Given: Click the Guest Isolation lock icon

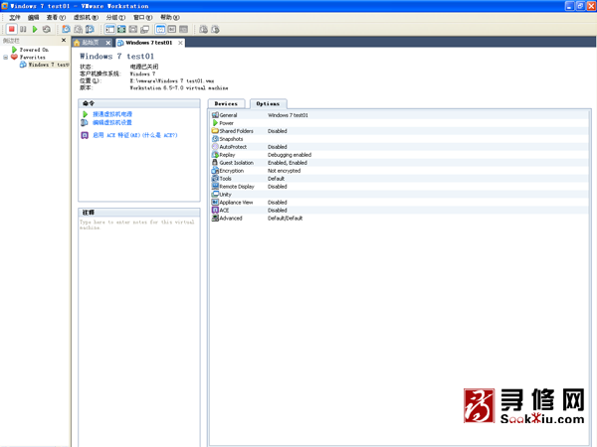Looking at the screenshot, I should pos(215,162).
